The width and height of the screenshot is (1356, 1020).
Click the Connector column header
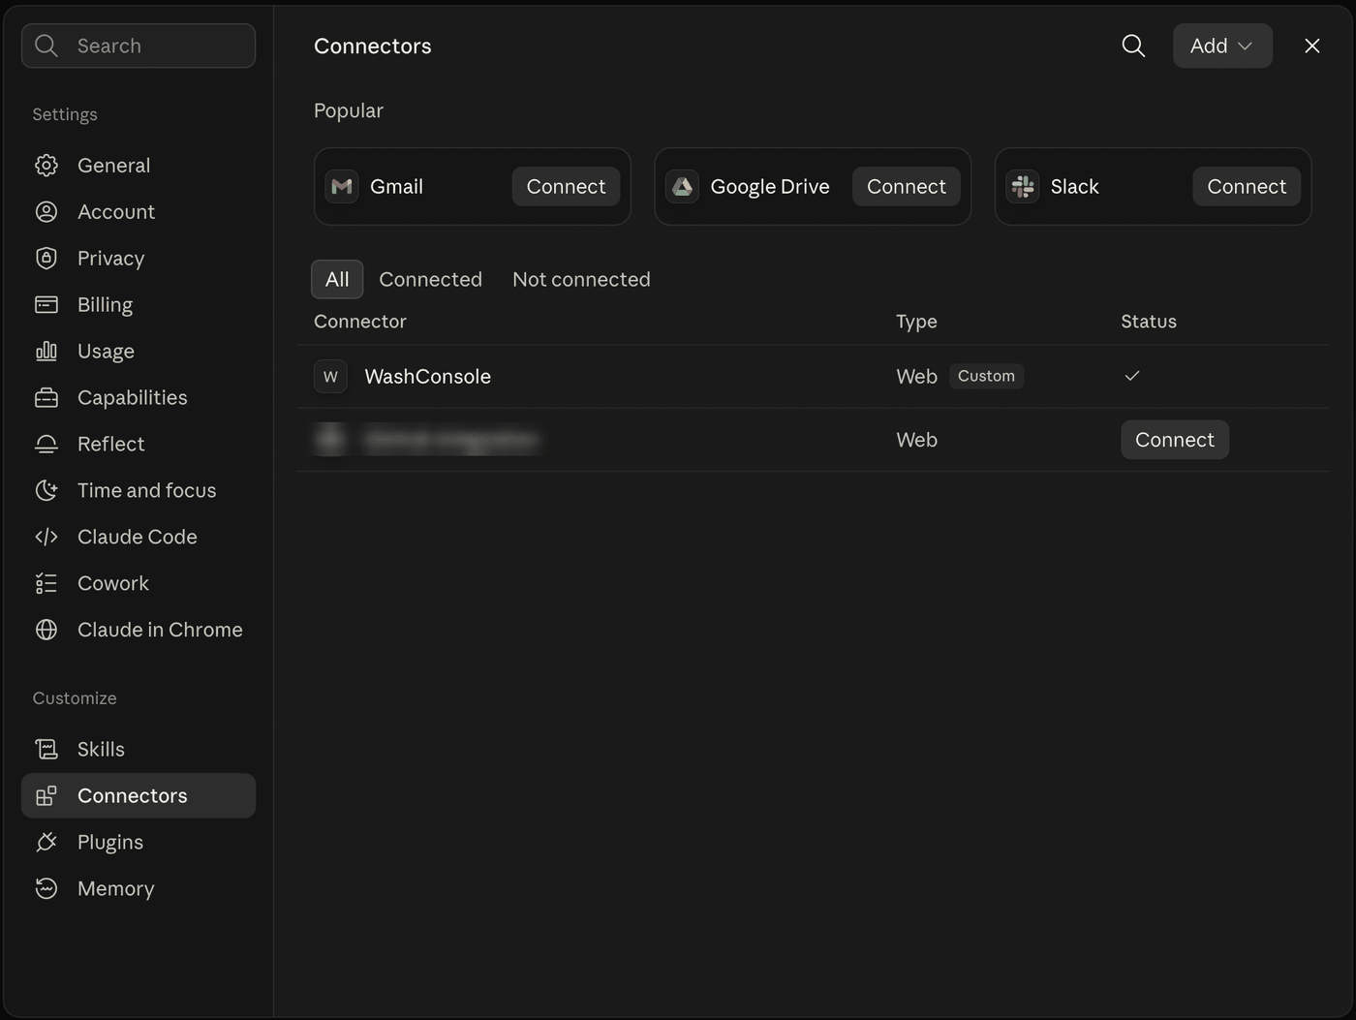click(360, 322)
